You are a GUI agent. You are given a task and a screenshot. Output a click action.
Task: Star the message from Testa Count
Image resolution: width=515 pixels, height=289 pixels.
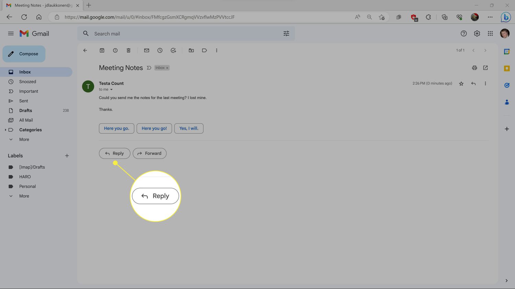click(x=461, y=84)
